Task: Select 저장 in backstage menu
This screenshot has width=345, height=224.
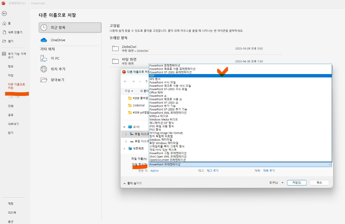Action: [x=11, y=75]
